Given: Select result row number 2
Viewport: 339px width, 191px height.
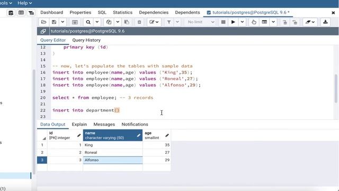Looking at the screenshot, I should coord(42,152).
